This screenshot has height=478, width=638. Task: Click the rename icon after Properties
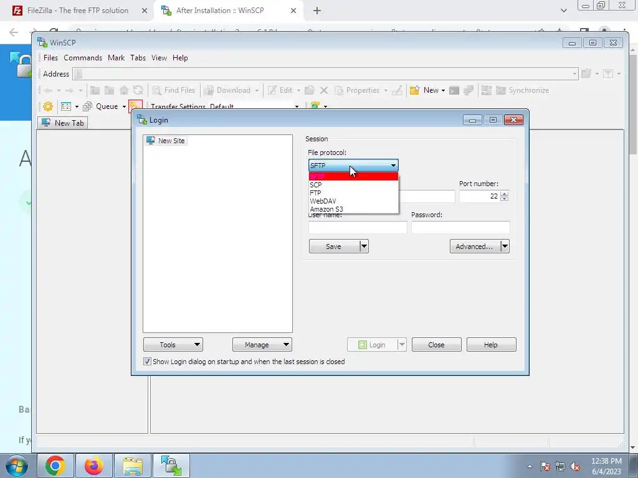(x=397, y=90)
